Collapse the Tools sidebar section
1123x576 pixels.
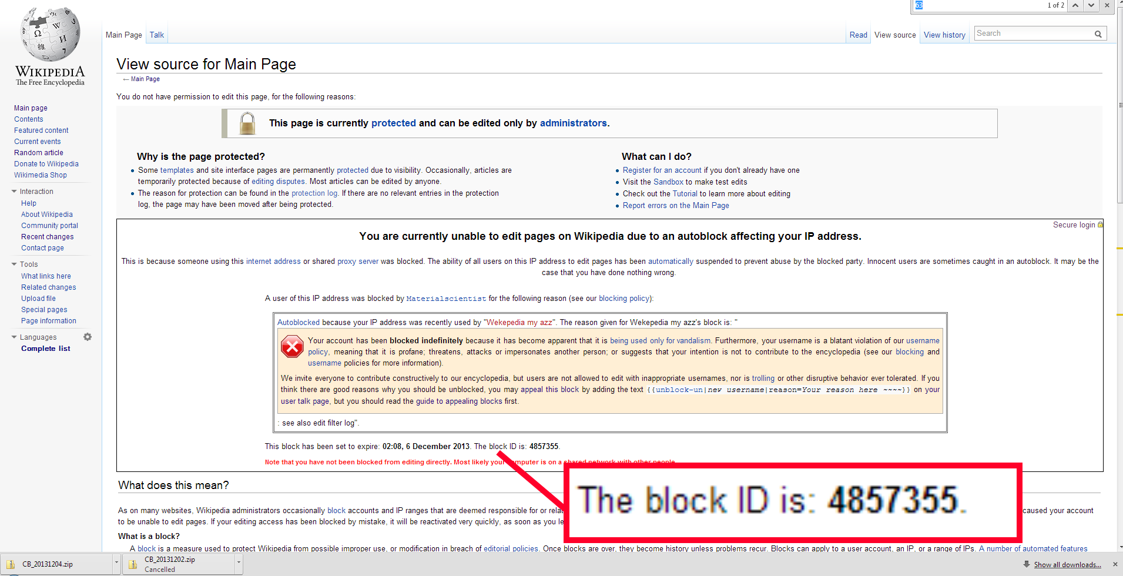click(14, 264)
